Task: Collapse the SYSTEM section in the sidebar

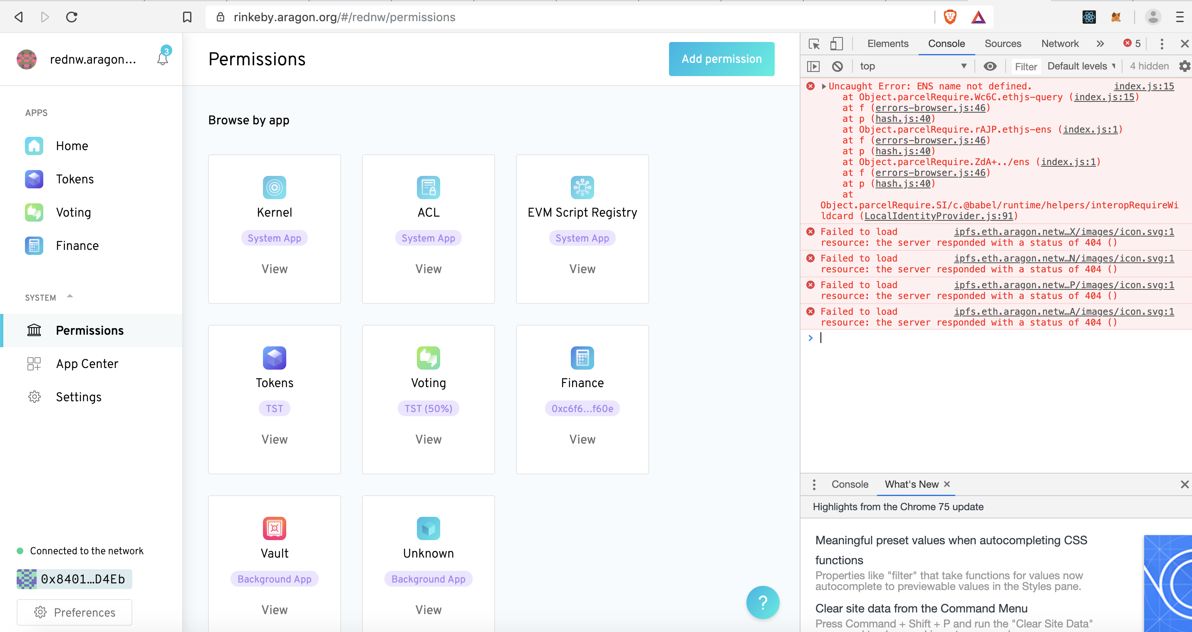Action: coord(70,296)
